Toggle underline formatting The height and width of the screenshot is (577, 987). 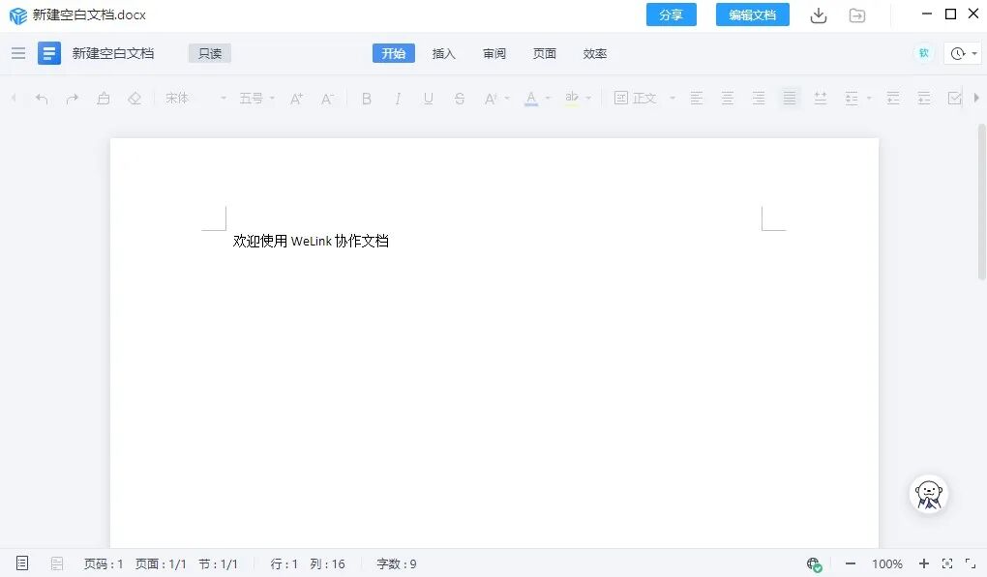428,98
